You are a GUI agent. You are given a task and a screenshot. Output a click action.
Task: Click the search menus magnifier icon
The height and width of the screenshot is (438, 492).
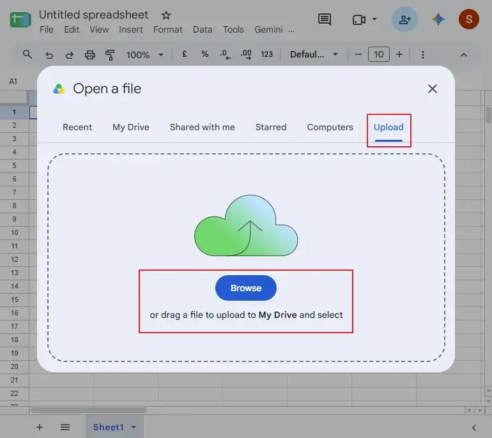pos(27,54)
